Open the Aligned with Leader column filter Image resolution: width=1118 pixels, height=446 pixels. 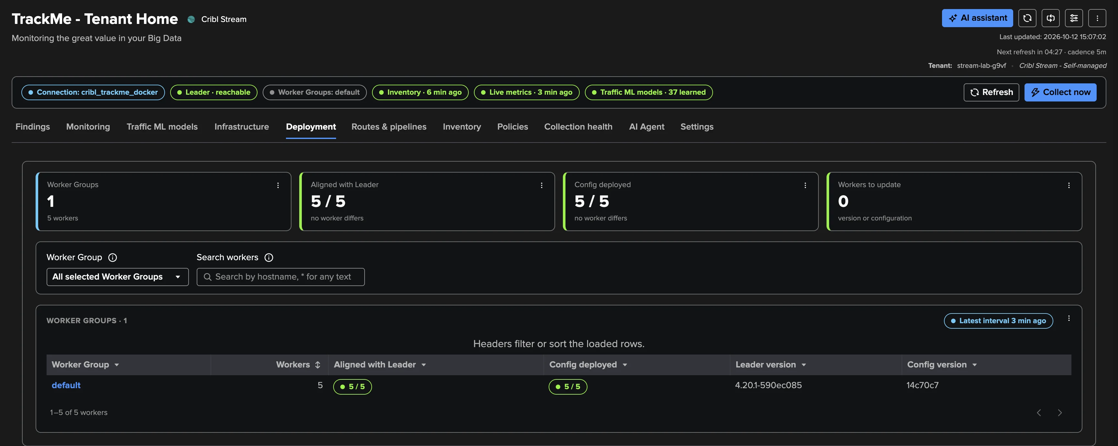click(x=423, y=365)
